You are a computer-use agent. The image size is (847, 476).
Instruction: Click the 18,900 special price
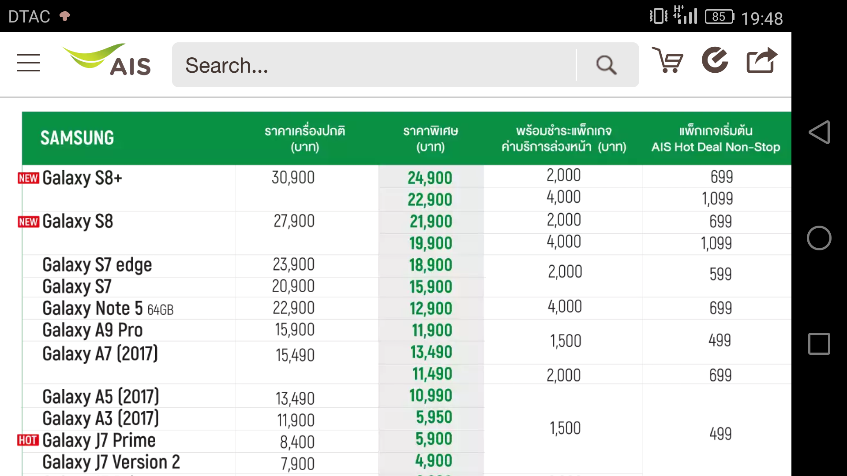pyautogui.click(x=431, y=265)
